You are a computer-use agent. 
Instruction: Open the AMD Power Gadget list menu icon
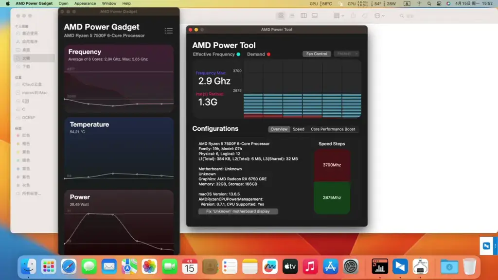169,31
